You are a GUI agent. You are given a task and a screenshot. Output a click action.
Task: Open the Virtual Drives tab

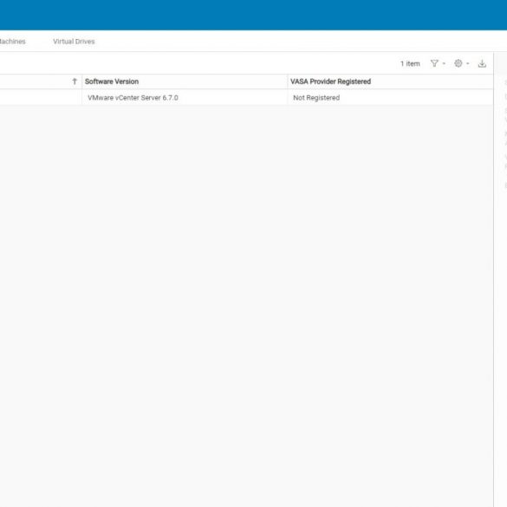[x=74, y=42]
